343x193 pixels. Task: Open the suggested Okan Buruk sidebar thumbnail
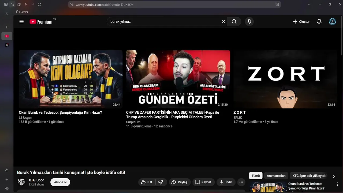267,187
